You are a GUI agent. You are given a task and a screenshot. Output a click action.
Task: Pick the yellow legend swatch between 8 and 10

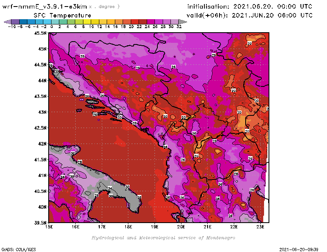click(x=87, y=22)
